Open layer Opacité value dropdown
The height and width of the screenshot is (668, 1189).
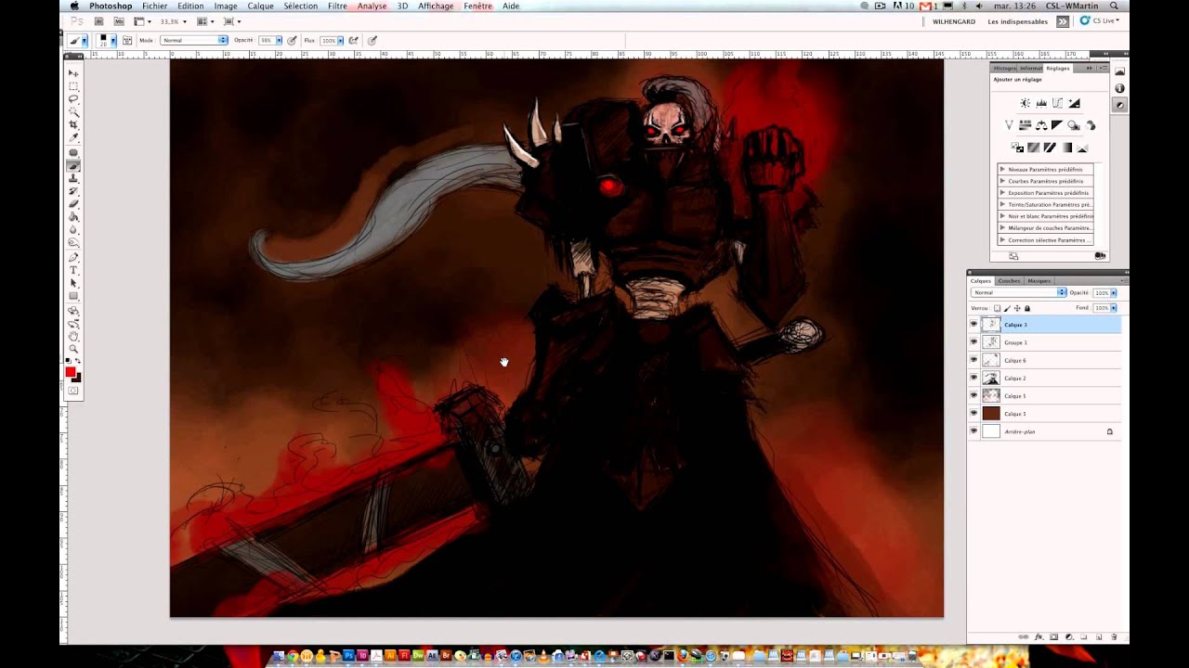pos(1114,292)
